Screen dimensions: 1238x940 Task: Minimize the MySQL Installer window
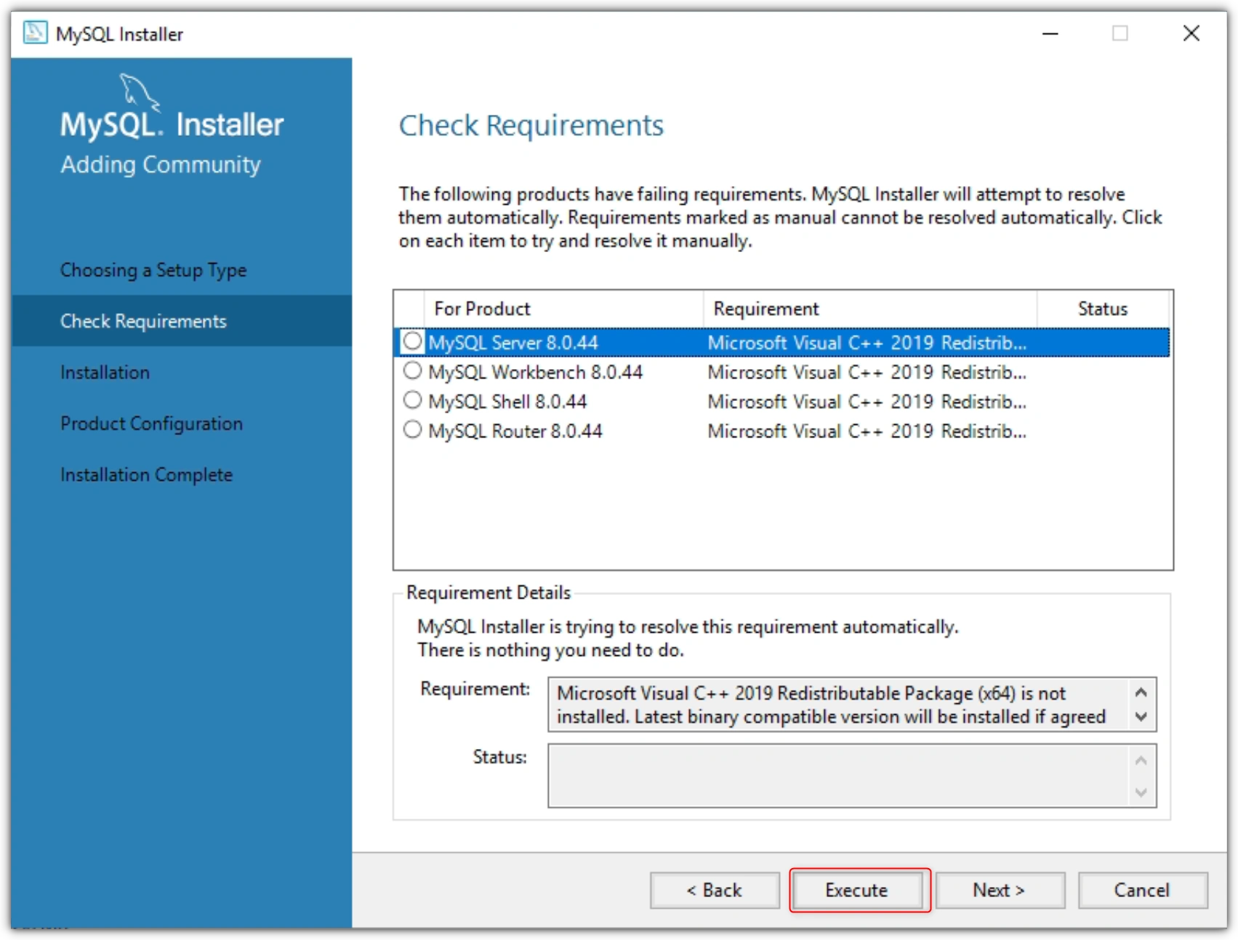[x=1050, y=33]
